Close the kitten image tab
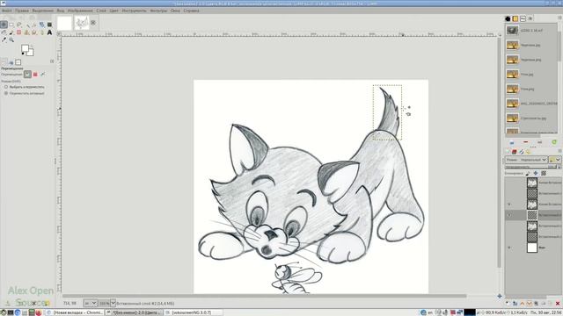 click(93, 23)
